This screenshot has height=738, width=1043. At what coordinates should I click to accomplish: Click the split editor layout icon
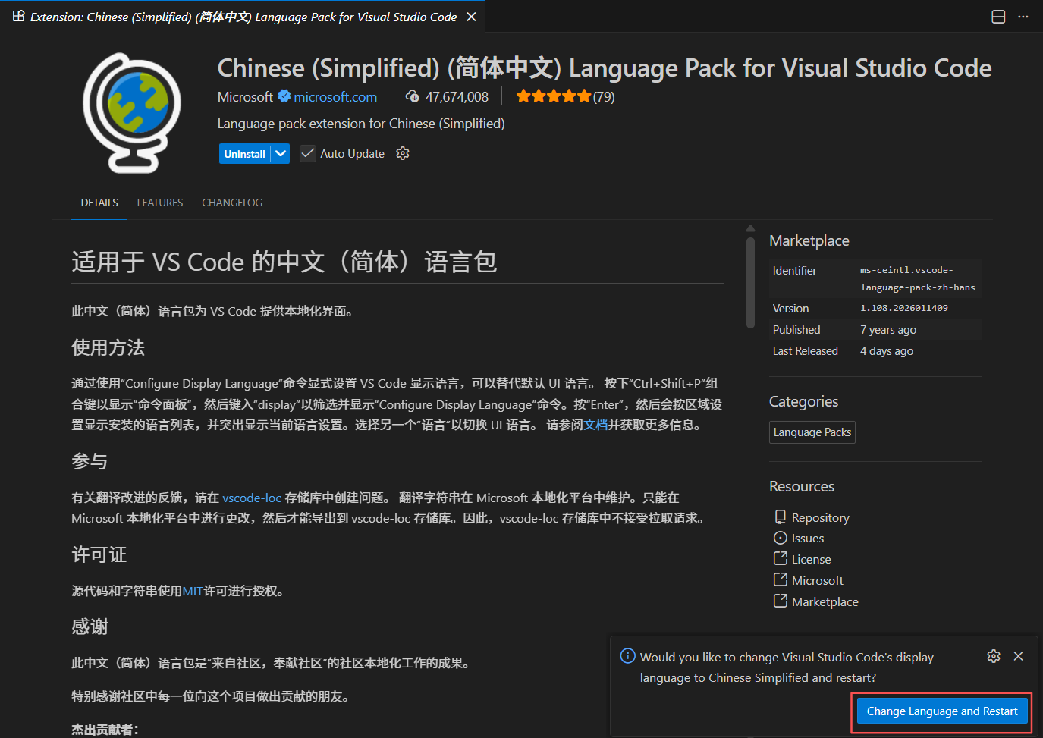click(x=998, y=17)
